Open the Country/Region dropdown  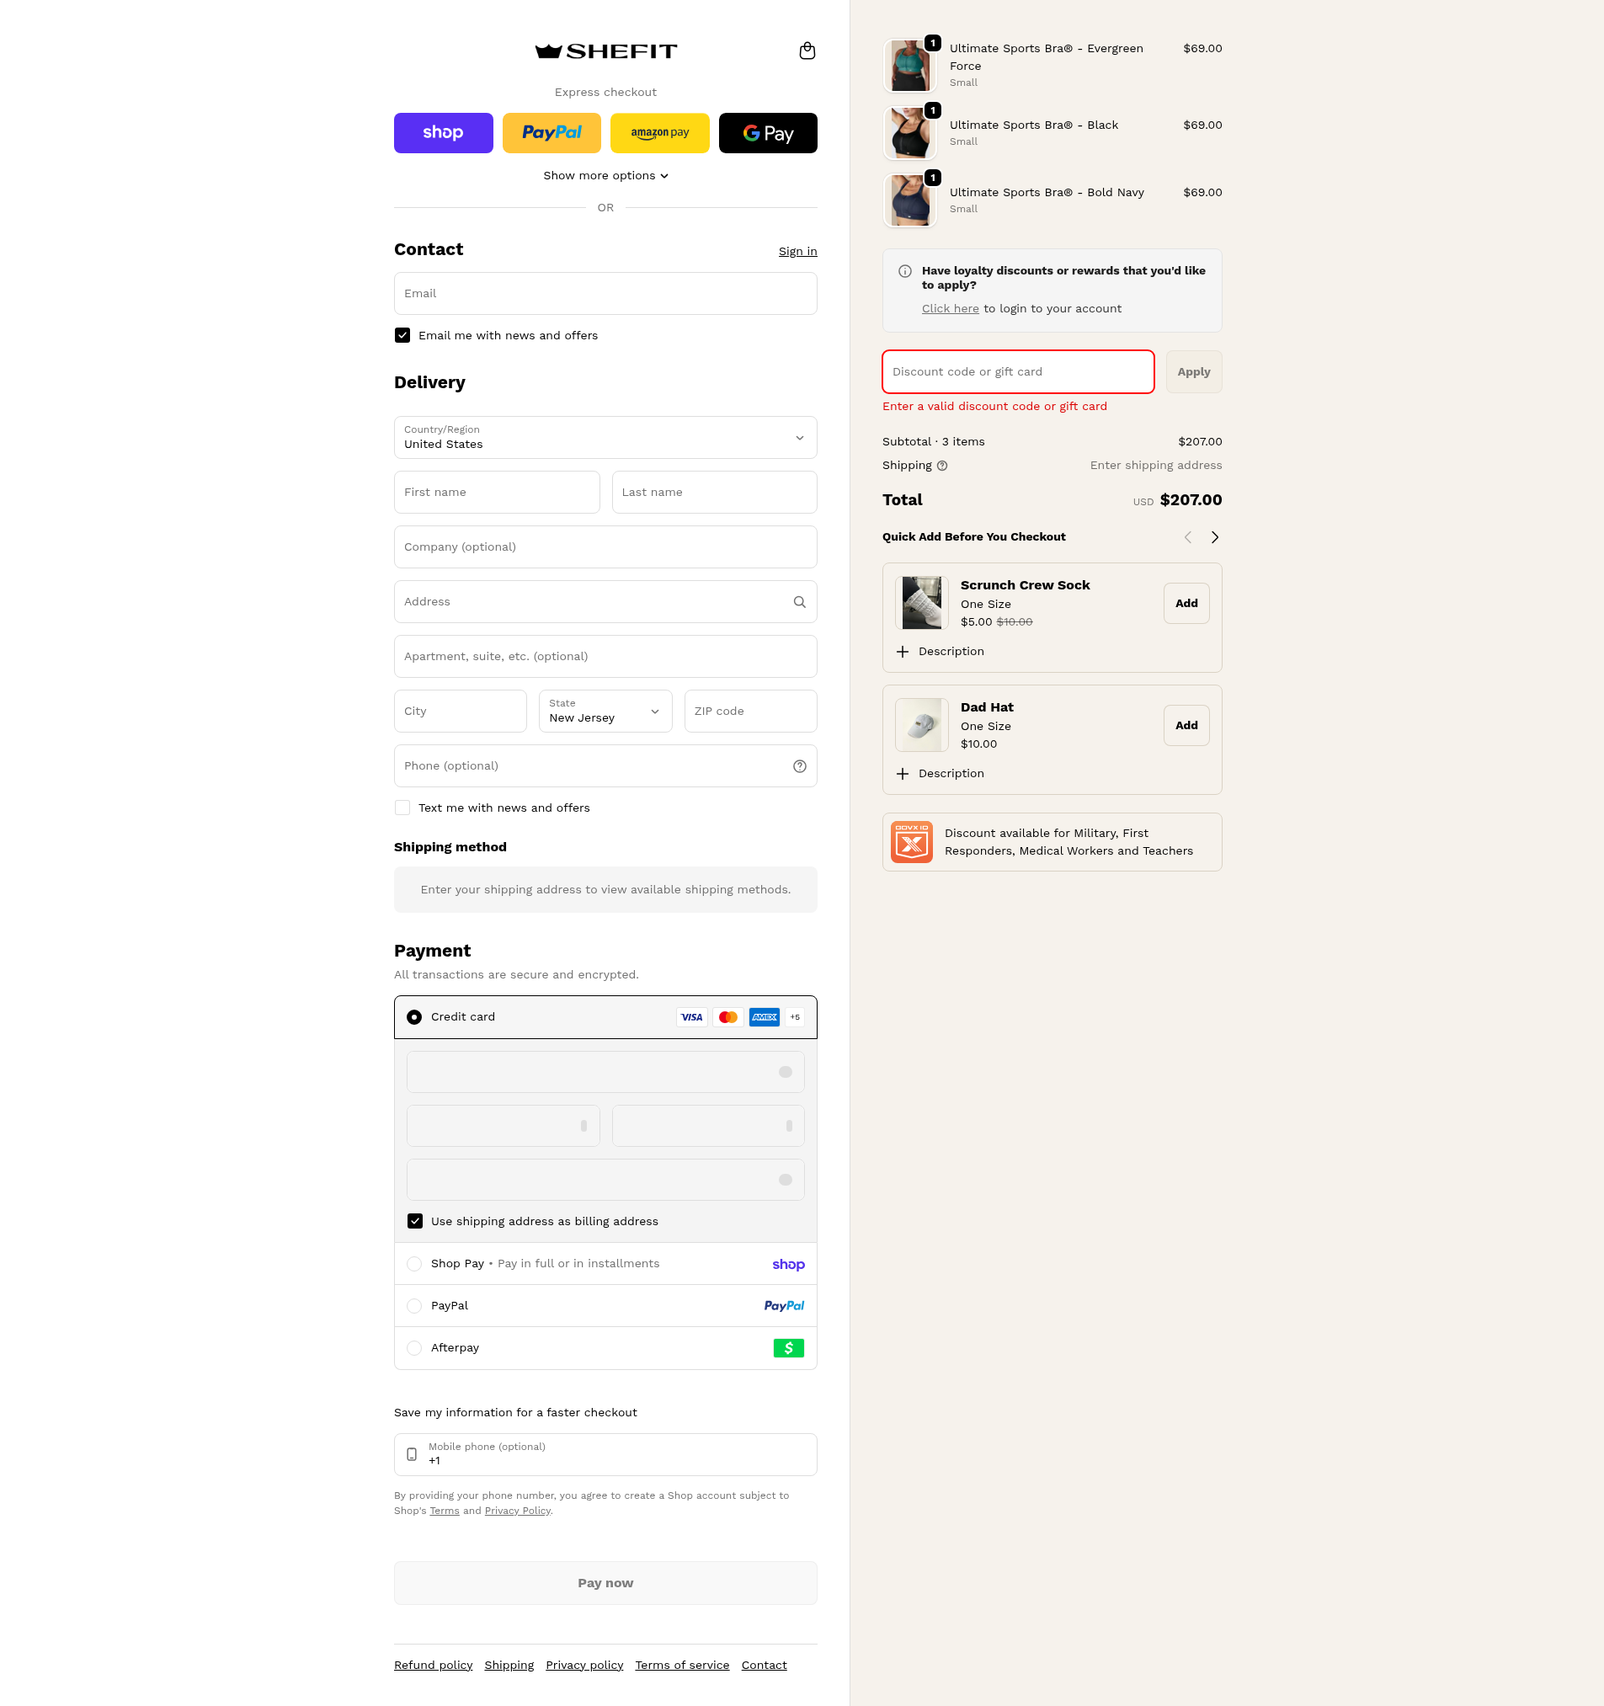click(605, 438)
